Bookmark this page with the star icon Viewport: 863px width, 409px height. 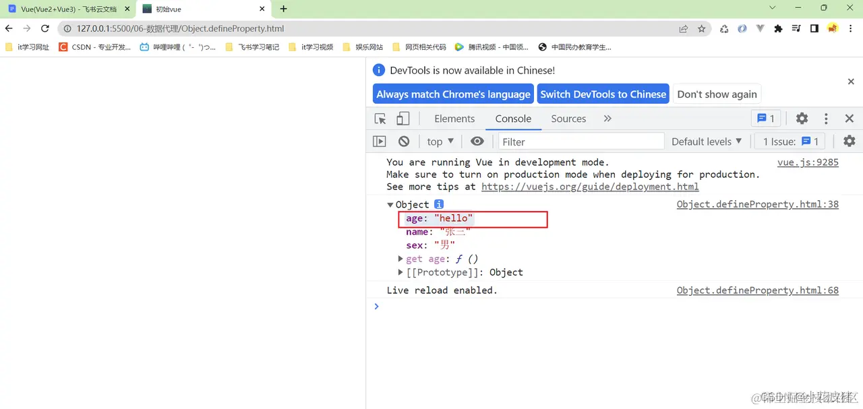702,29
